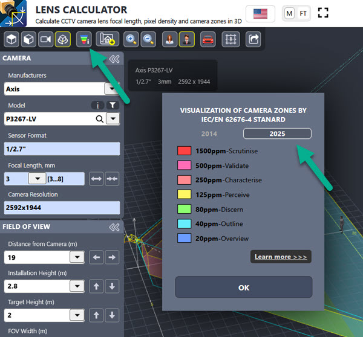This screenshot has height=337, width=363.
Task: Raise installation height with up arrow
Action: tap(96, 286)
